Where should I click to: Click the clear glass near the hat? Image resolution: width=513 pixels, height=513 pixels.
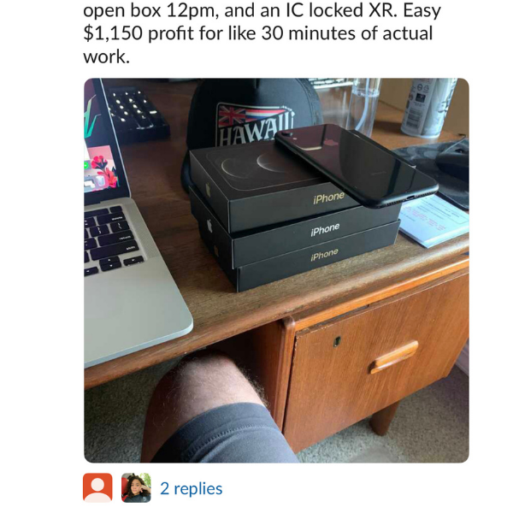pyautogui.click(x=363, y=105)
